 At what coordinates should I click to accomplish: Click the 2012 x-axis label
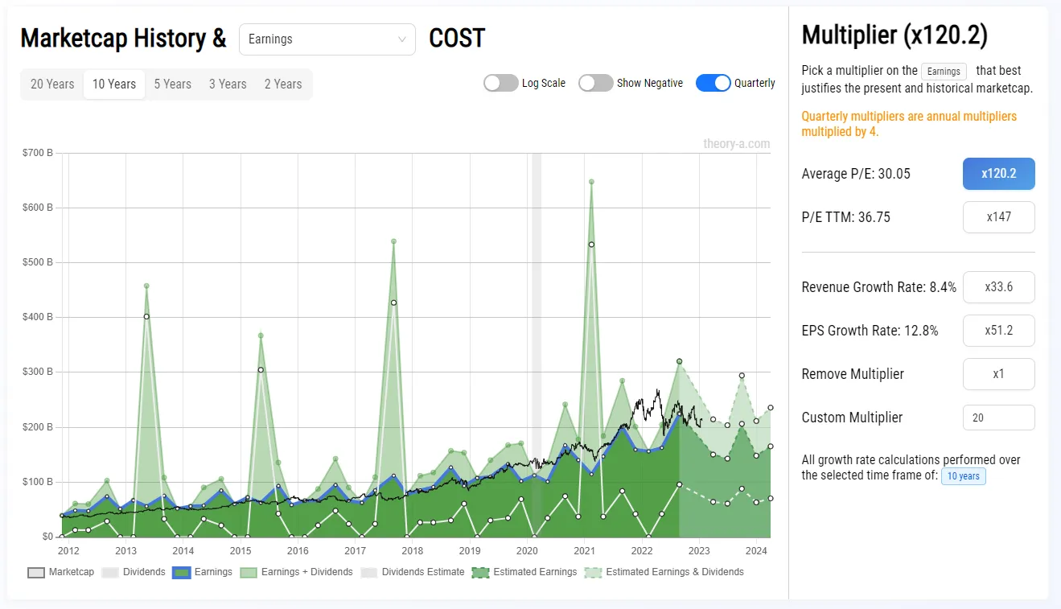tap(68, 551)
